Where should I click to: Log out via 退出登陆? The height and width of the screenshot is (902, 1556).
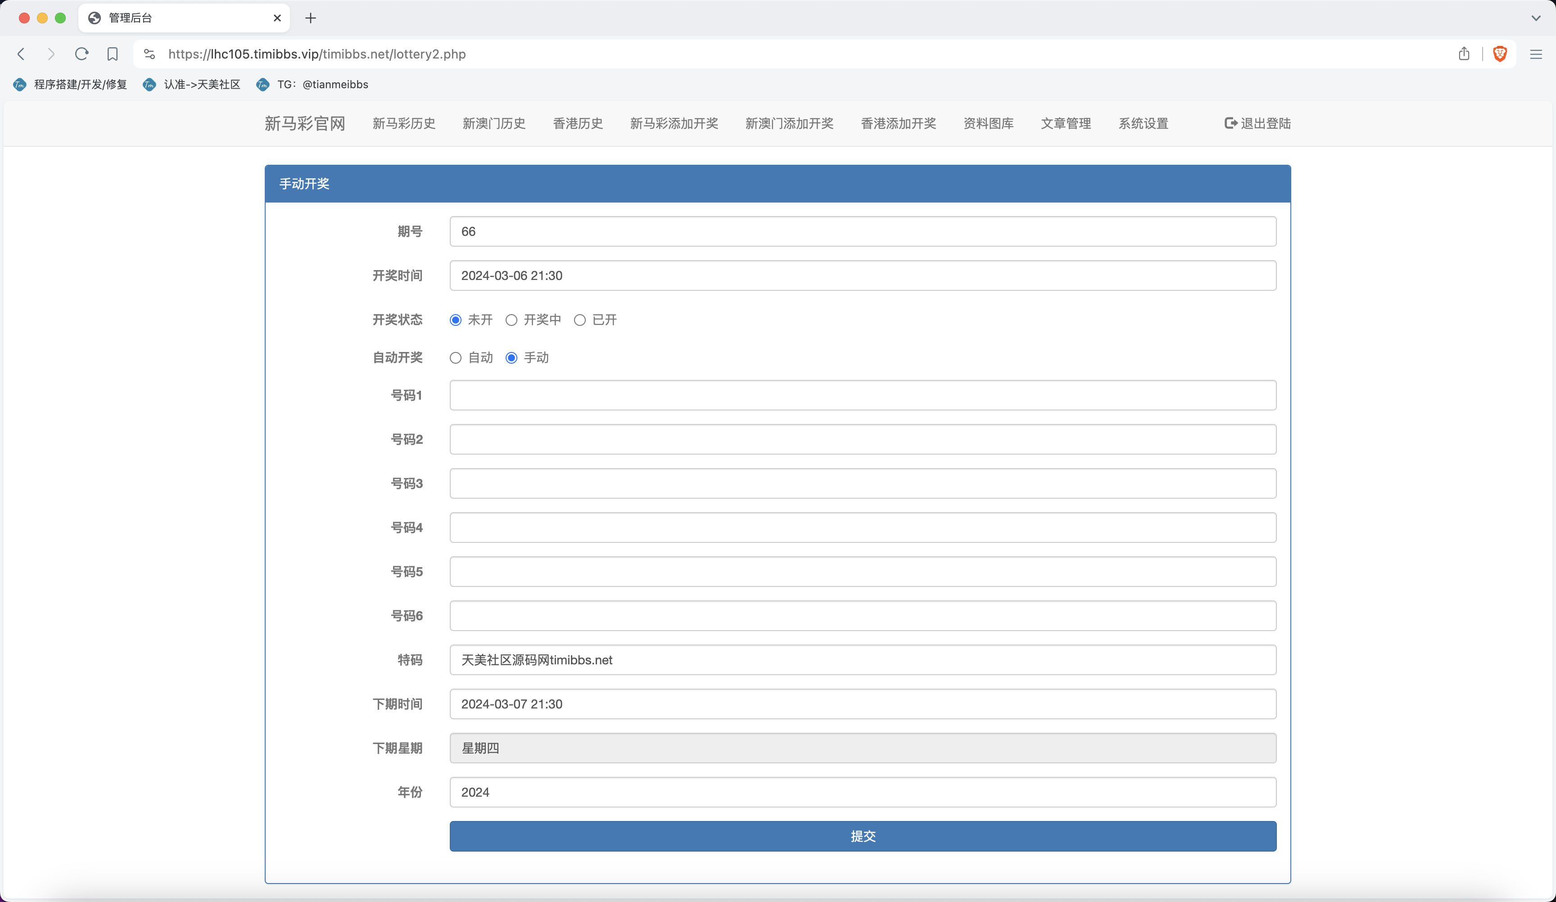[x=1258, y=123]
